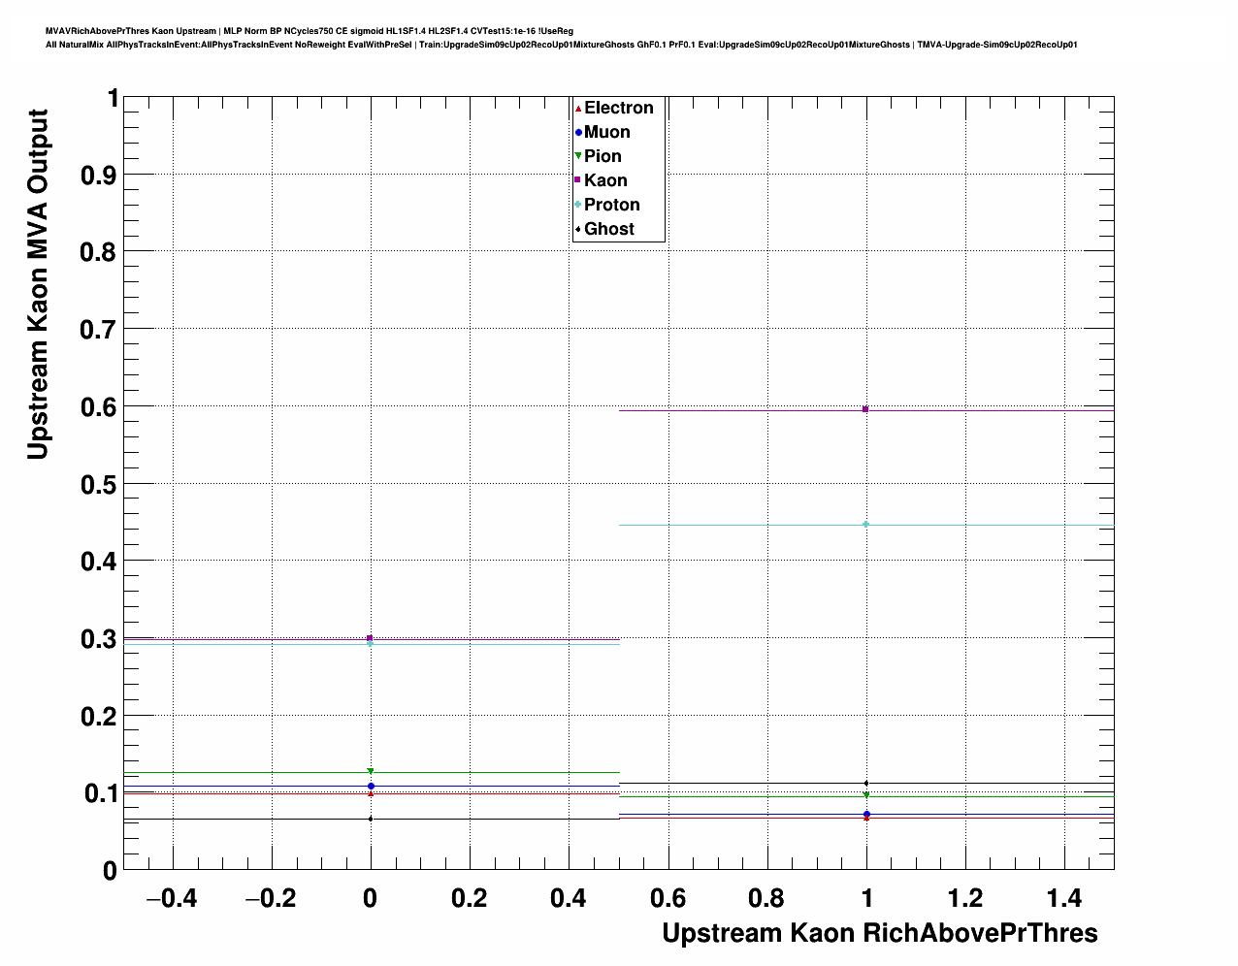Viewport: 1238px width, 966px height.
Task: Click the x-axis label −0.4
Action: coord(171,898)
